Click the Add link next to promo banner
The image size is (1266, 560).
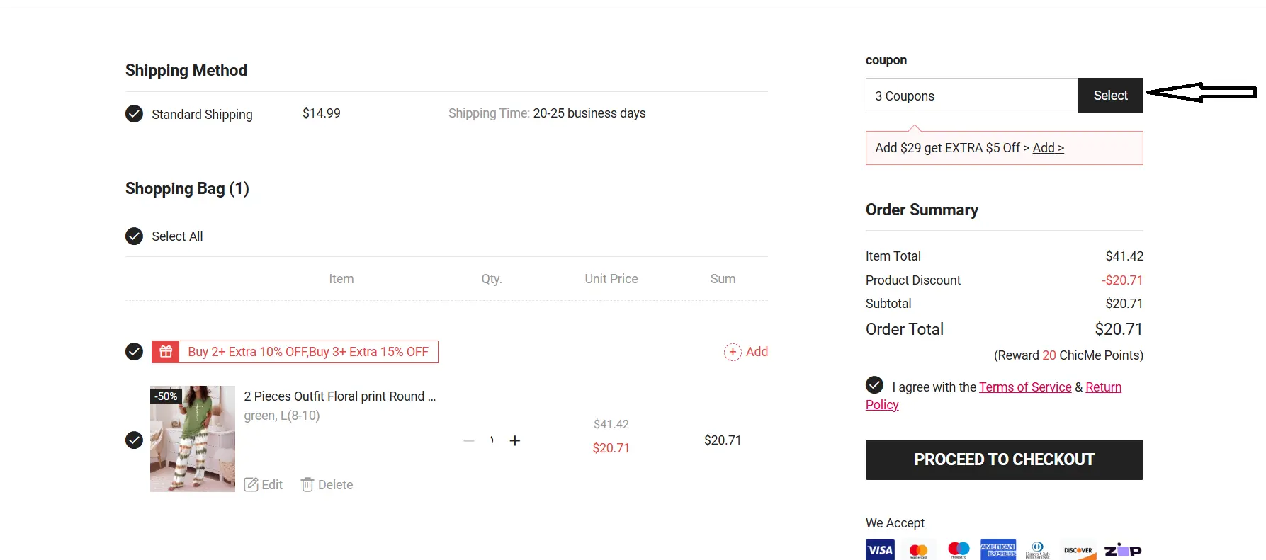757,352
